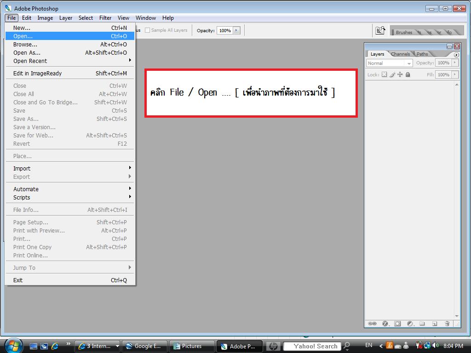Click the Layers panel scroll down arrow
The width and height of the screenshot is (471, 353).
pyautogui.click(x=457, y=316)
